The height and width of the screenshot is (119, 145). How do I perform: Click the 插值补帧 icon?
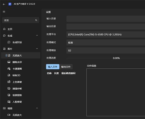click(x=9, y=88)
